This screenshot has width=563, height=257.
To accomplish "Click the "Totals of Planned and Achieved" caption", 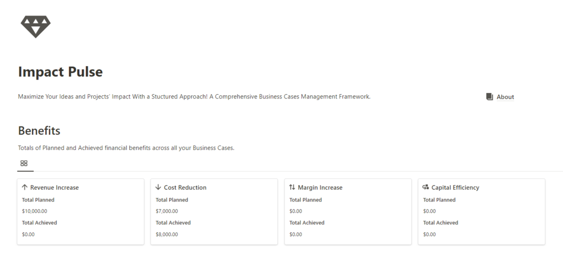I will coord(126,148).
